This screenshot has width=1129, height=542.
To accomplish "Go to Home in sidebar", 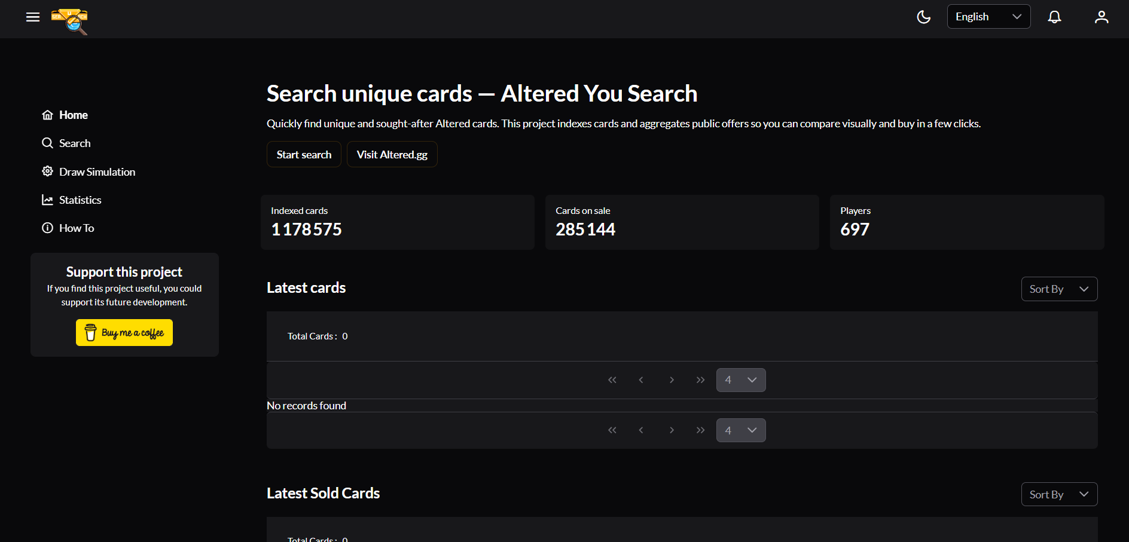I will click(65, 115).
